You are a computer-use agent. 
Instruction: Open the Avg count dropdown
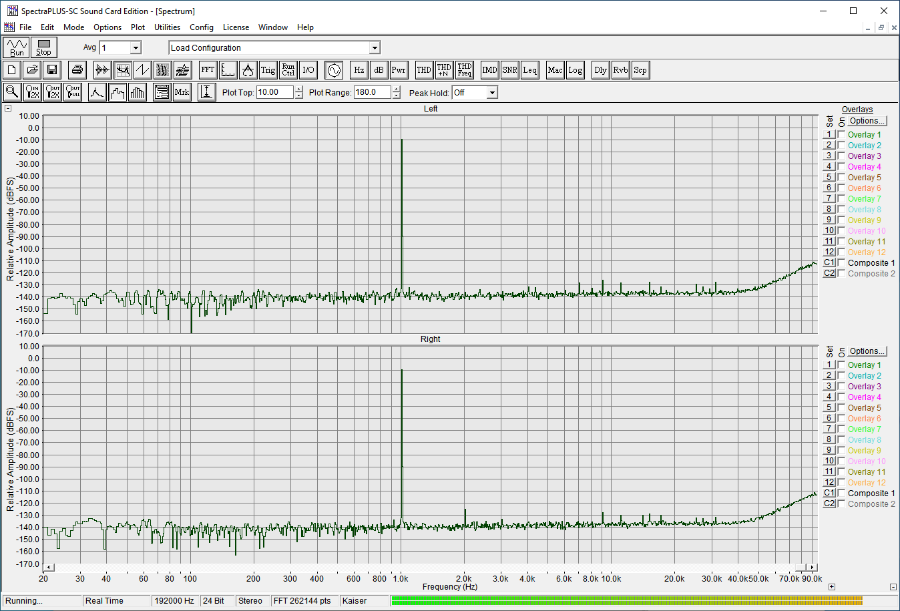pyautogui.click(x=136, y=48)
